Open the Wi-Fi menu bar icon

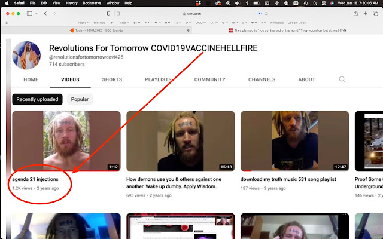[276, 3]
